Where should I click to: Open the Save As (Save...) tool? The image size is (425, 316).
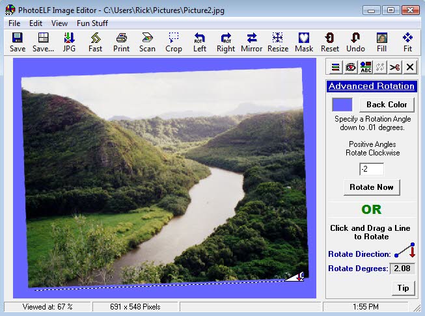(43, 42)
